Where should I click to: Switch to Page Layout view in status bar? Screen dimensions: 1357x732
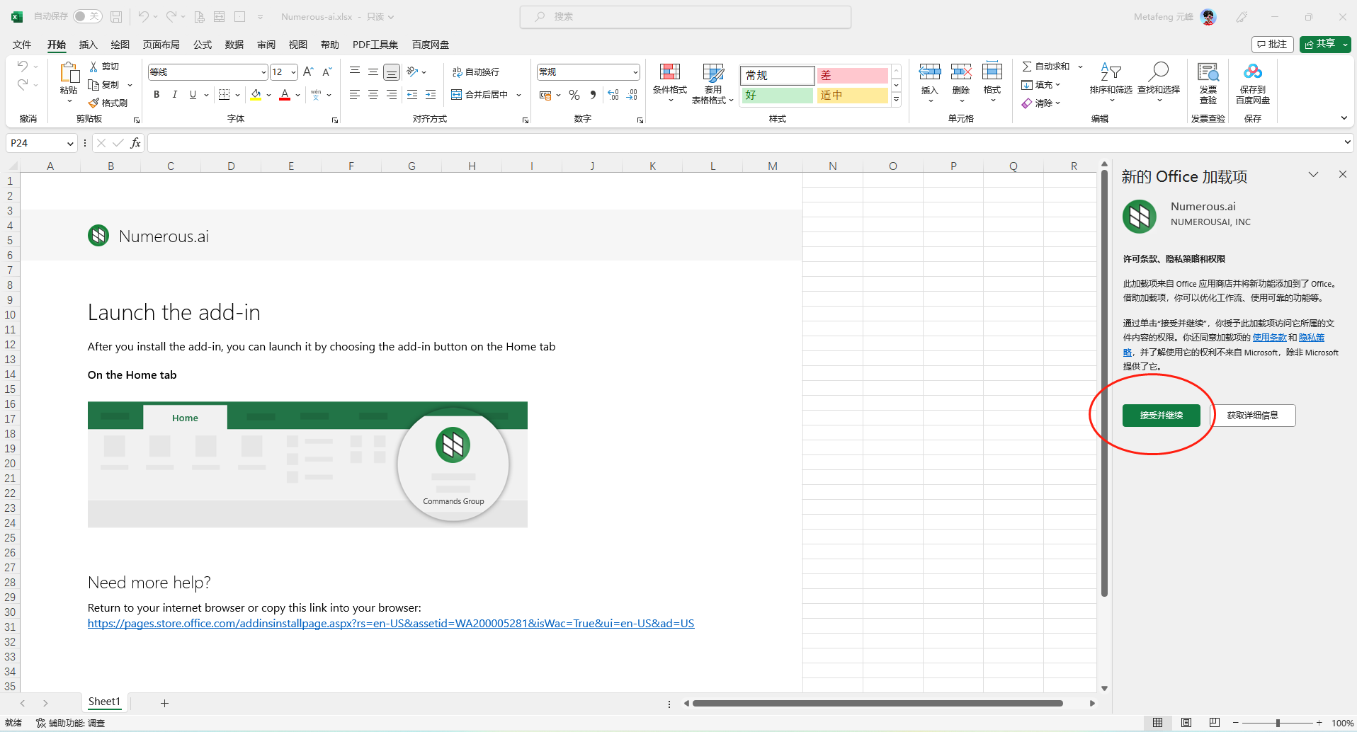[x=1186, y=723]
